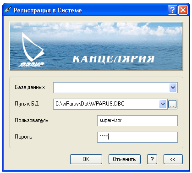
Task: Click the Регистрация в Системе window title
Action: coord(48,11)
